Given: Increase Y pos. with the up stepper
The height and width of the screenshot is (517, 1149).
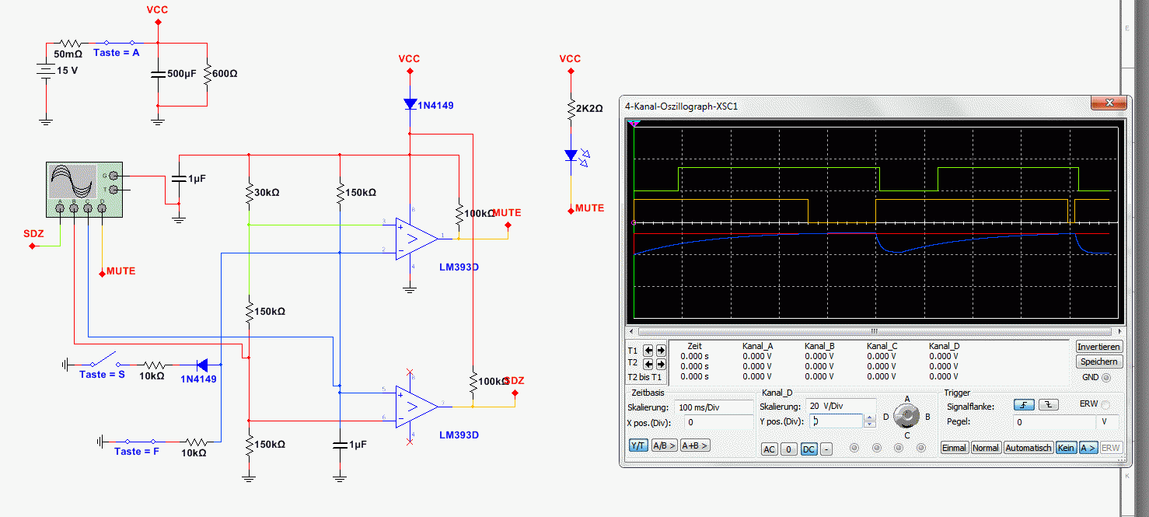Looking at the screenshot, I should coord(870,417).
